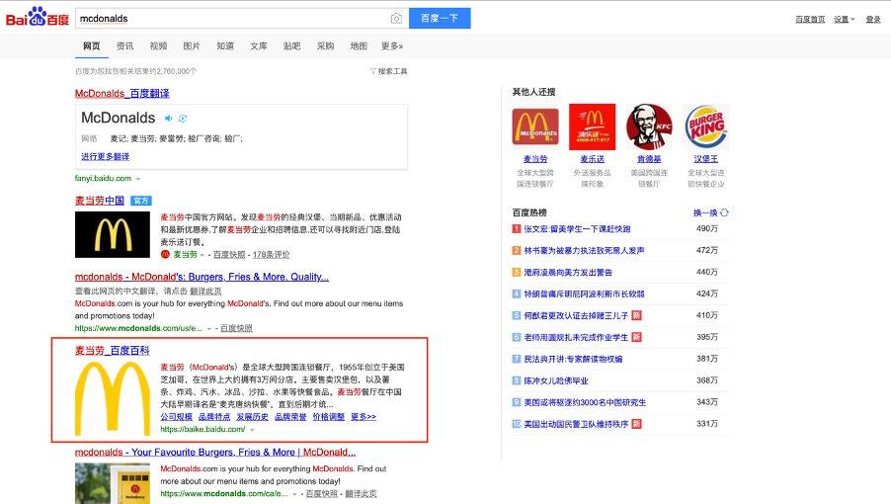Screen dimensions: 891x504
Task: Open the Burgers, Fries & More result title
Action: tap(202, 277)
